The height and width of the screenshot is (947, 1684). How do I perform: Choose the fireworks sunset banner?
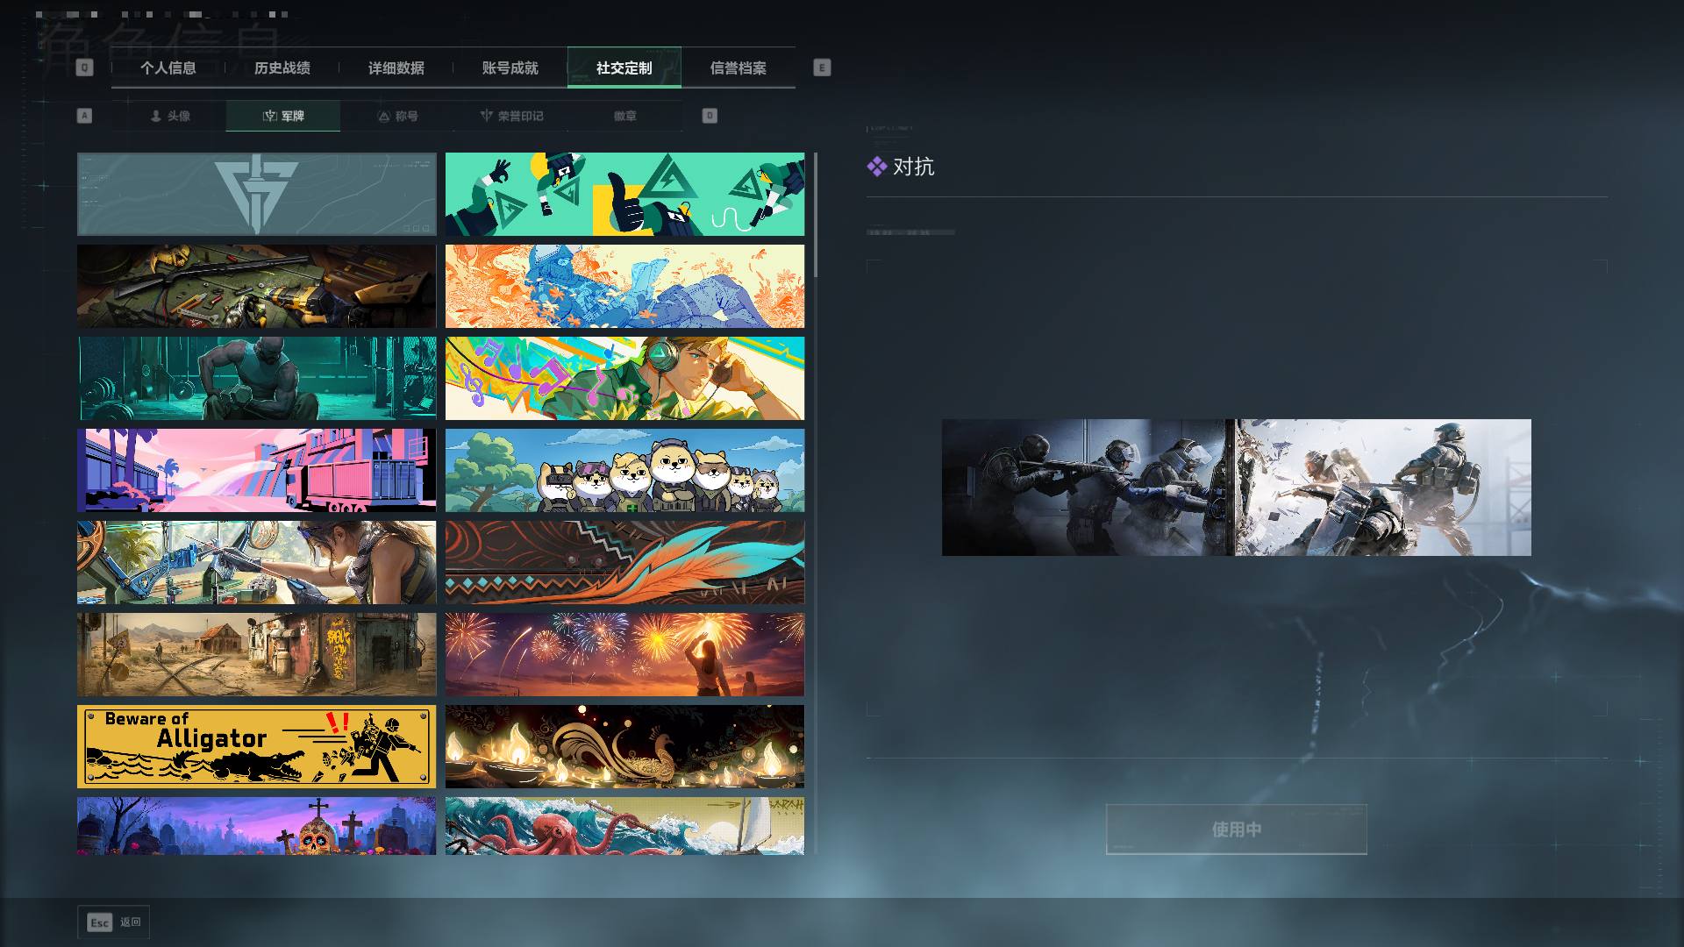pyautogui.click(x=624, y=655)
